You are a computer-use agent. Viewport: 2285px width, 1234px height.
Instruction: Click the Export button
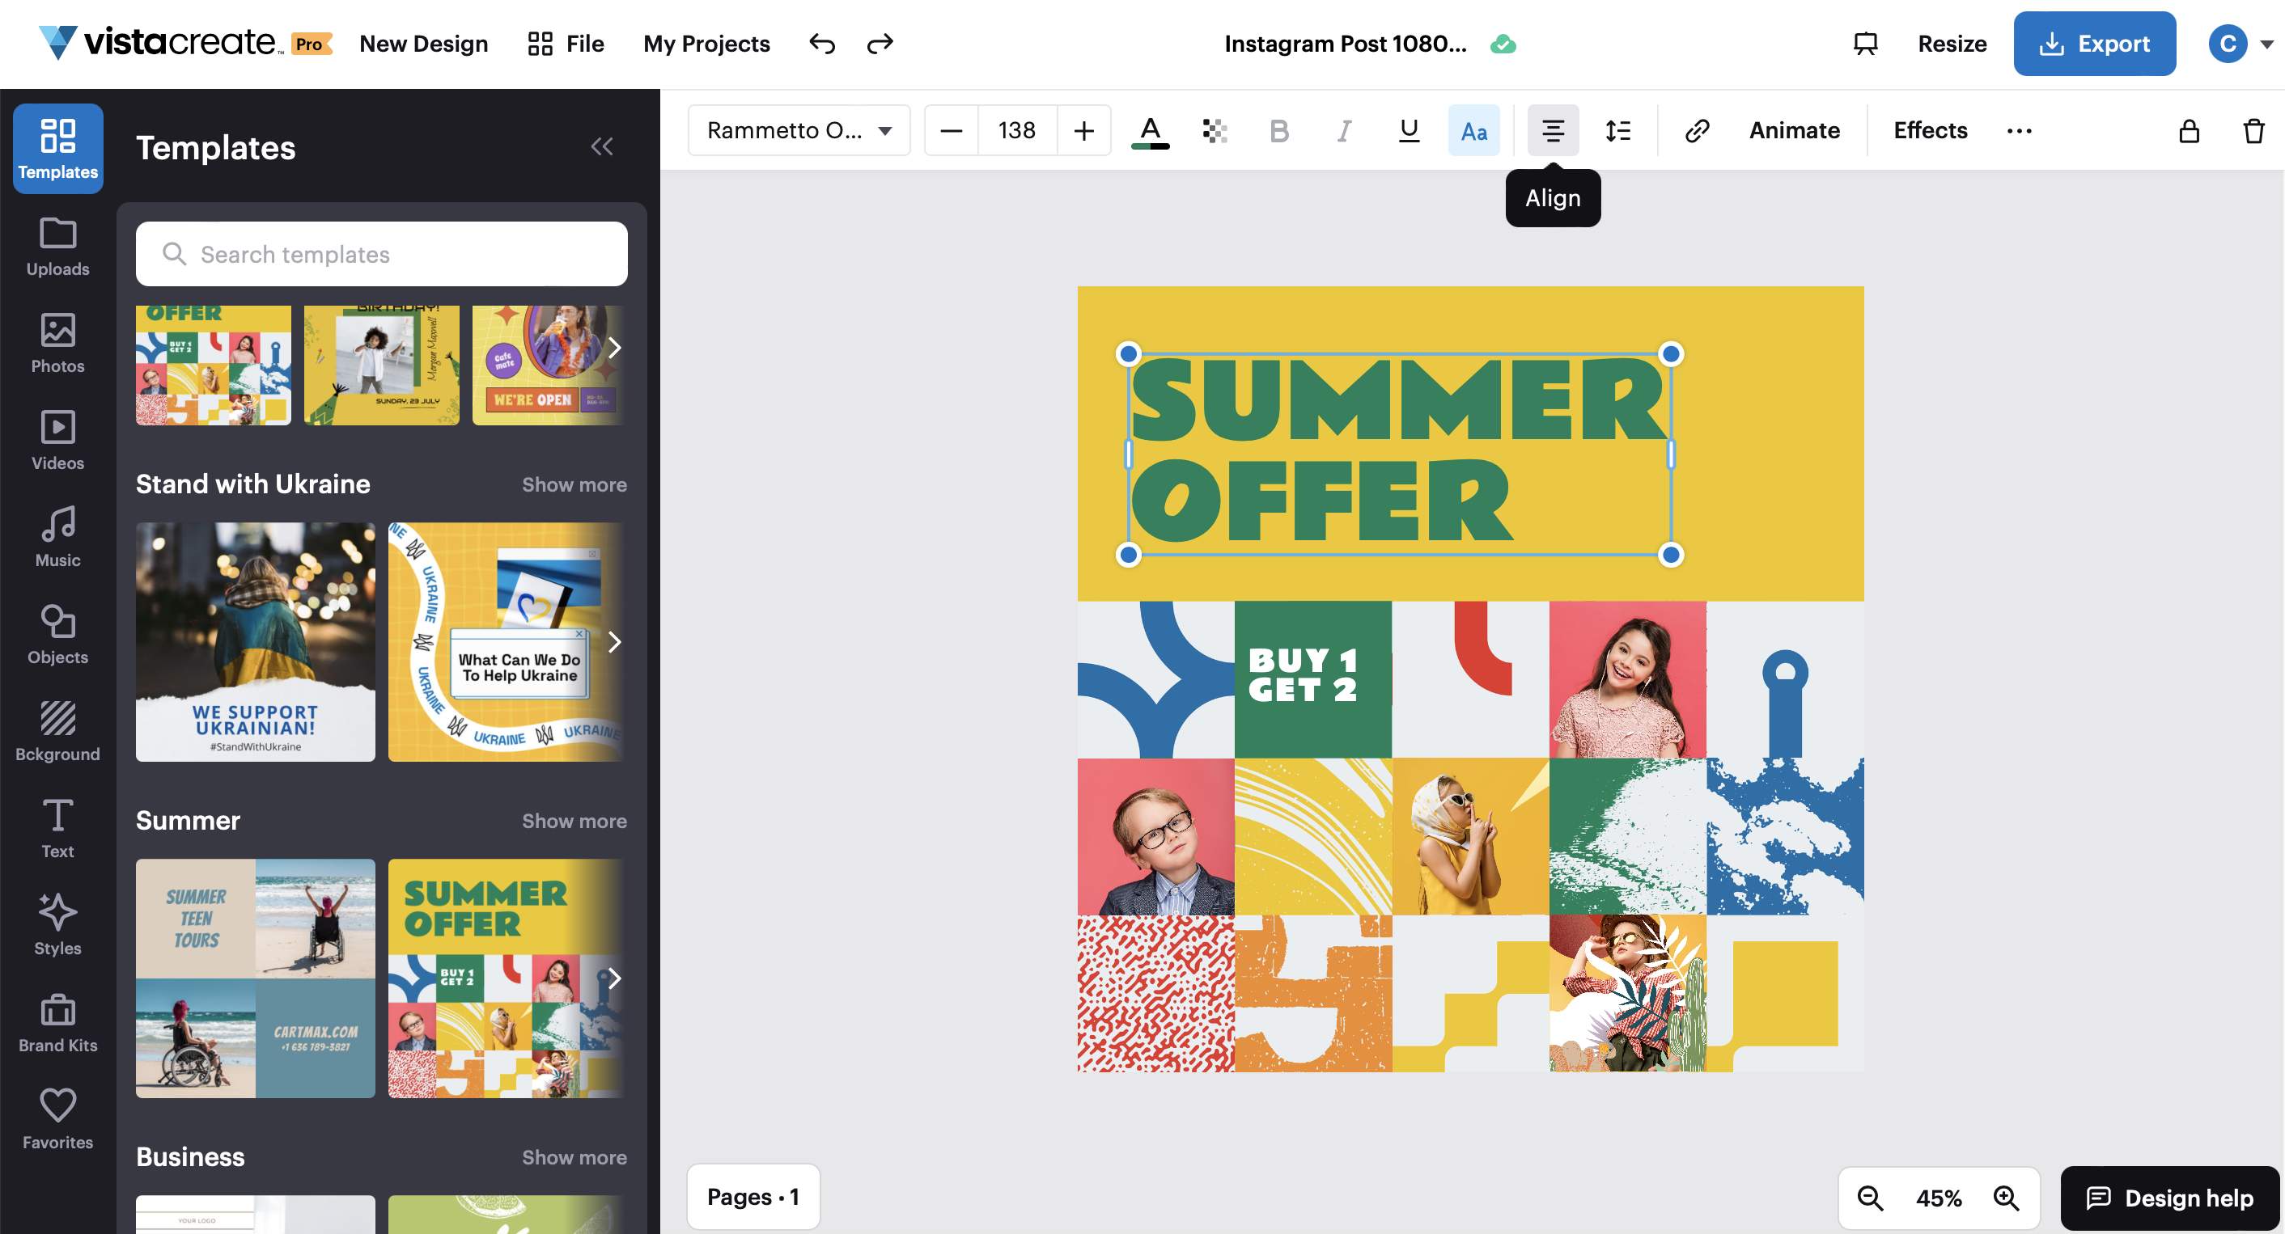pyautogui.click(x=2093, y=44)
